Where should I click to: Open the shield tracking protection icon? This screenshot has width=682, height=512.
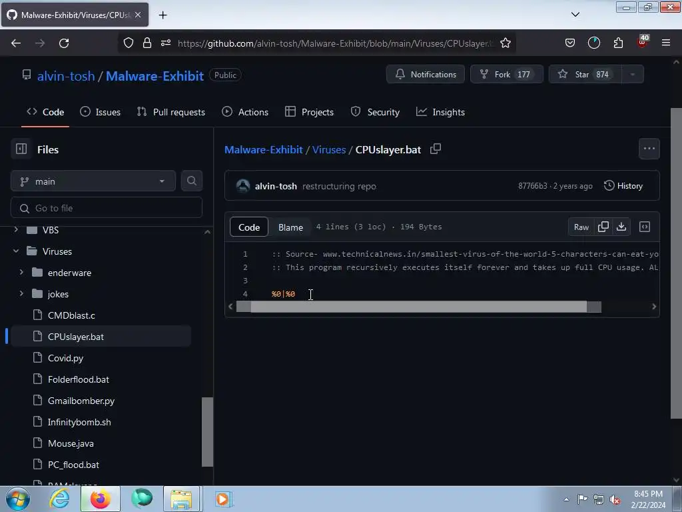point(129,43)
